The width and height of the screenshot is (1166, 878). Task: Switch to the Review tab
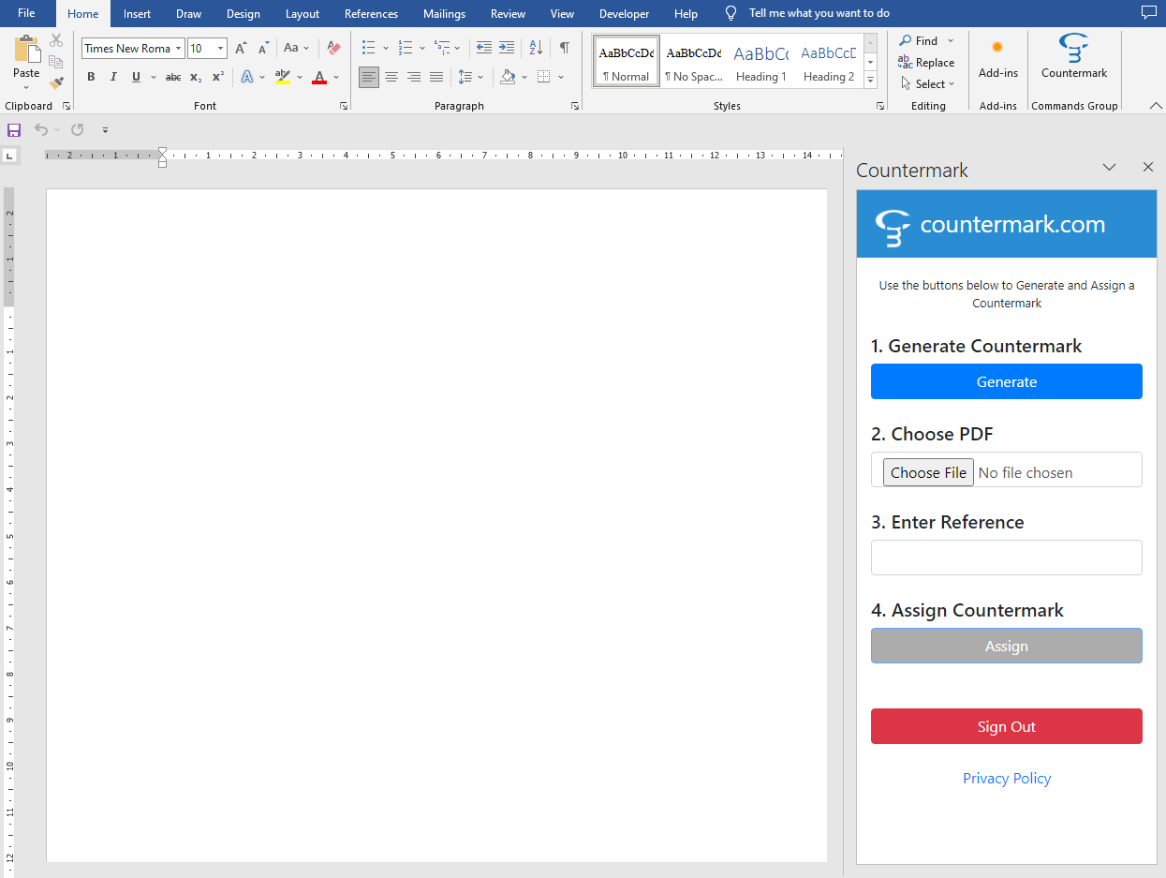508,14
